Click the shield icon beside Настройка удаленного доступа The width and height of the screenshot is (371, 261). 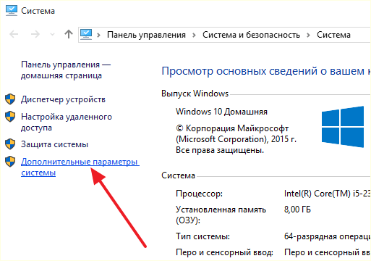click(x=10, y=117)
